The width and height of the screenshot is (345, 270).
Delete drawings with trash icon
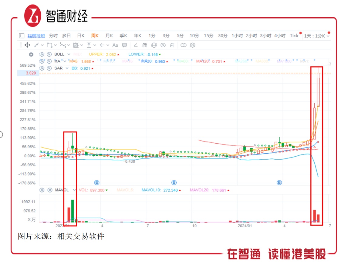[x=172, y=45]
